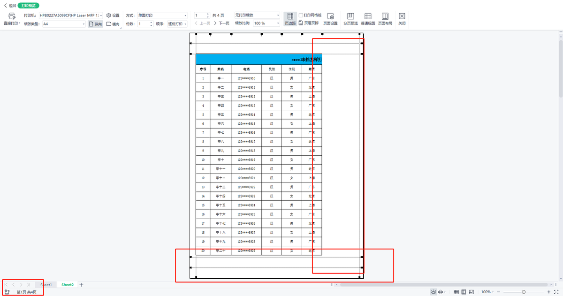Switch to the Sheet2 tab
This screenshot has height=296, width=563.
tap(68, 285)
